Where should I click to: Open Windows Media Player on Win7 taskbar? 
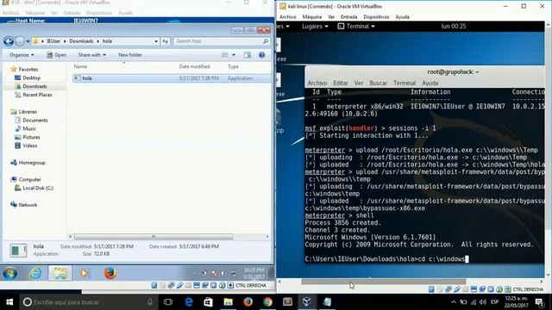coord(85,273)
